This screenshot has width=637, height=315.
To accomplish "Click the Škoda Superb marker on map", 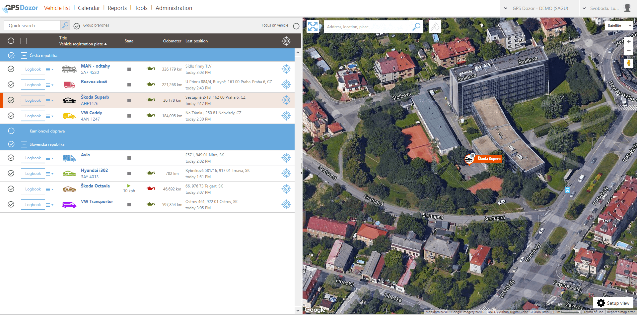I will click(469, 159).
